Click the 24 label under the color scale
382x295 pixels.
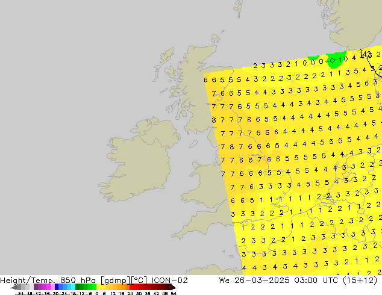click(x=130, y=293)
